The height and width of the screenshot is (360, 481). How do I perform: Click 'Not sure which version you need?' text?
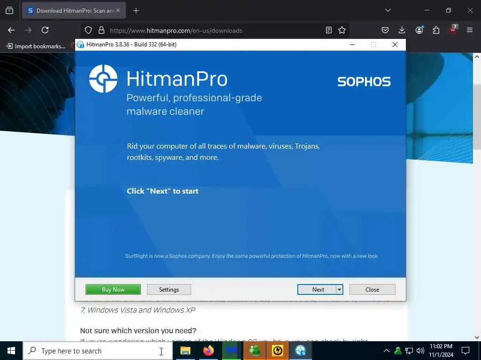[x=138, y=331]
